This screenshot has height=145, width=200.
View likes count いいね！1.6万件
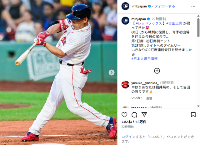(x=134, y=122)
